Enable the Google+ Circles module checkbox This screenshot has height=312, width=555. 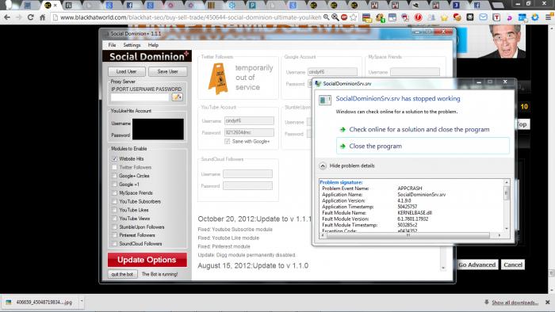[114, 176]
